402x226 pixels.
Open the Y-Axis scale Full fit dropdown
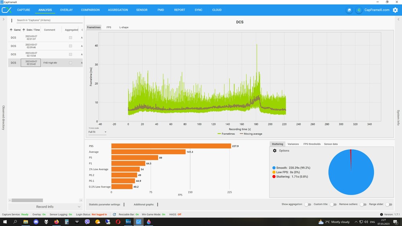pos(97,132)
